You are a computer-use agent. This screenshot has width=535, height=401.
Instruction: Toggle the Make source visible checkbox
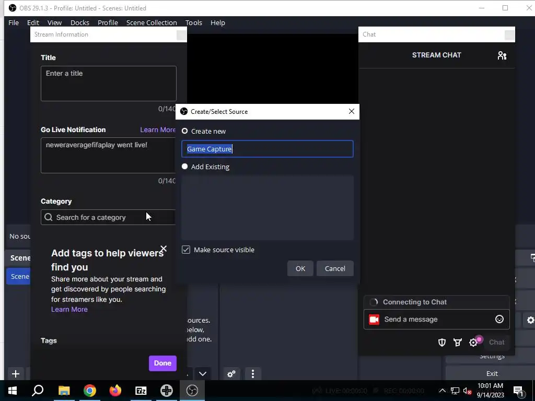pyautogui.click(x=186, y=250)
